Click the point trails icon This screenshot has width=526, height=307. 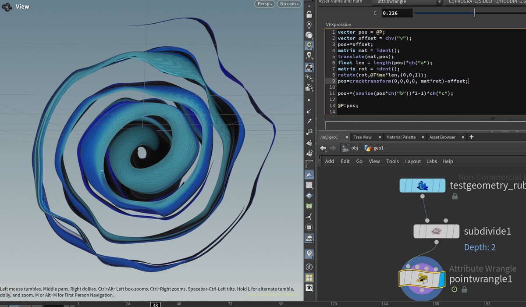tap(309, 121)
